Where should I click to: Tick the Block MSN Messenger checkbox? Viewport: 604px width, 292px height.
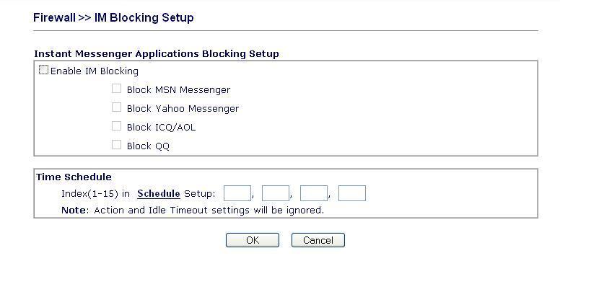coord(116,89)
